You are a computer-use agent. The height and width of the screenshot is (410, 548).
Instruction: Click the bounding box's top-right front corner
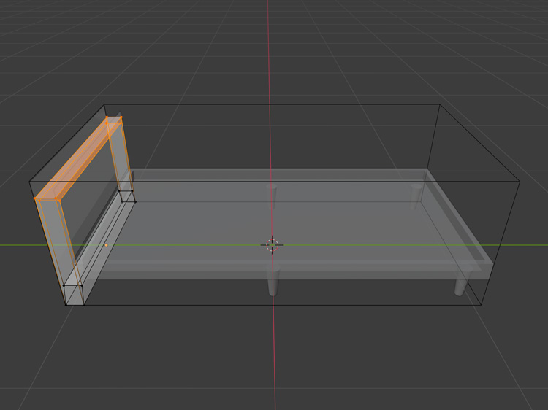point(520,182)
